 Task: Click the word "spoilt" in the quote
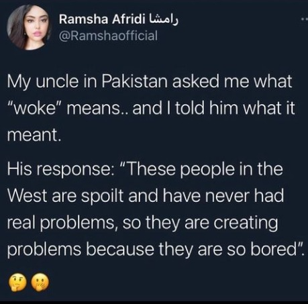[102, 197]
